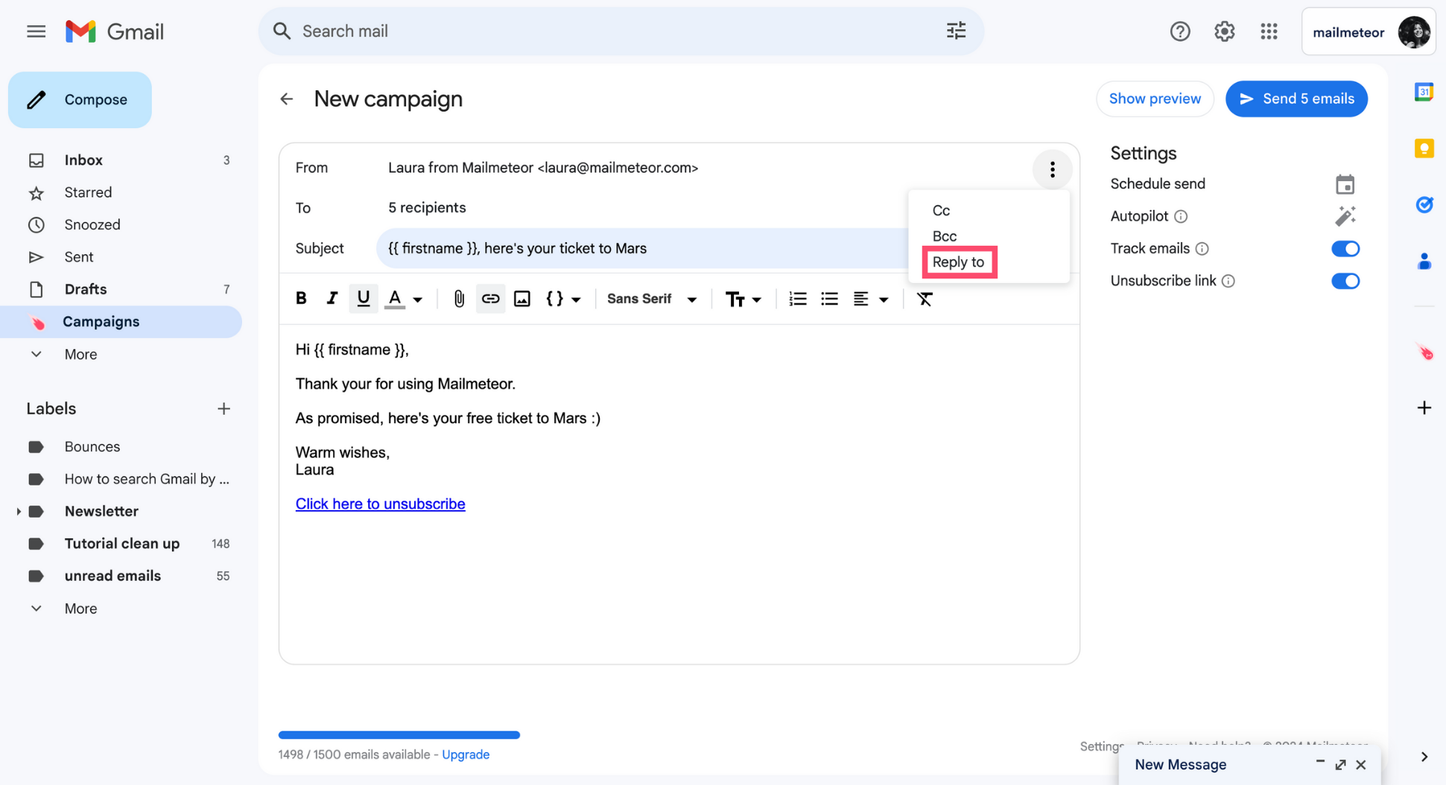Click the Autopilot magic wand icon

coord(1345,216)
